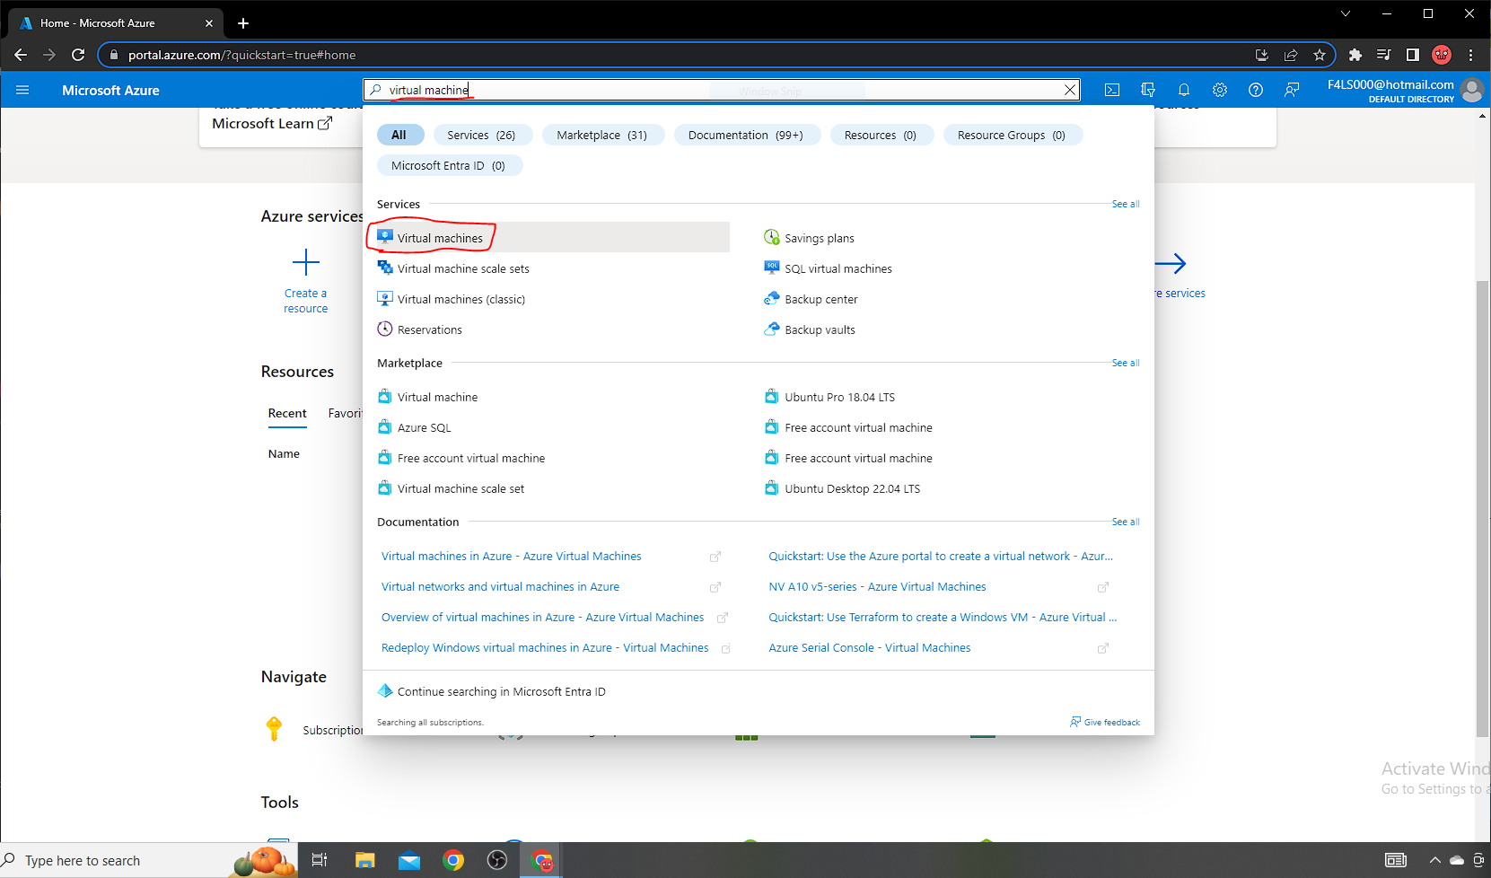Open 'Redeploy Windows virtual machines' doc link

(x=545, y=648)
